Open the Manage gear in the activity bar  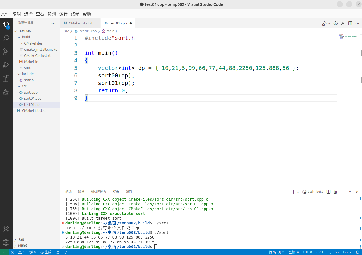click(6, 242)
